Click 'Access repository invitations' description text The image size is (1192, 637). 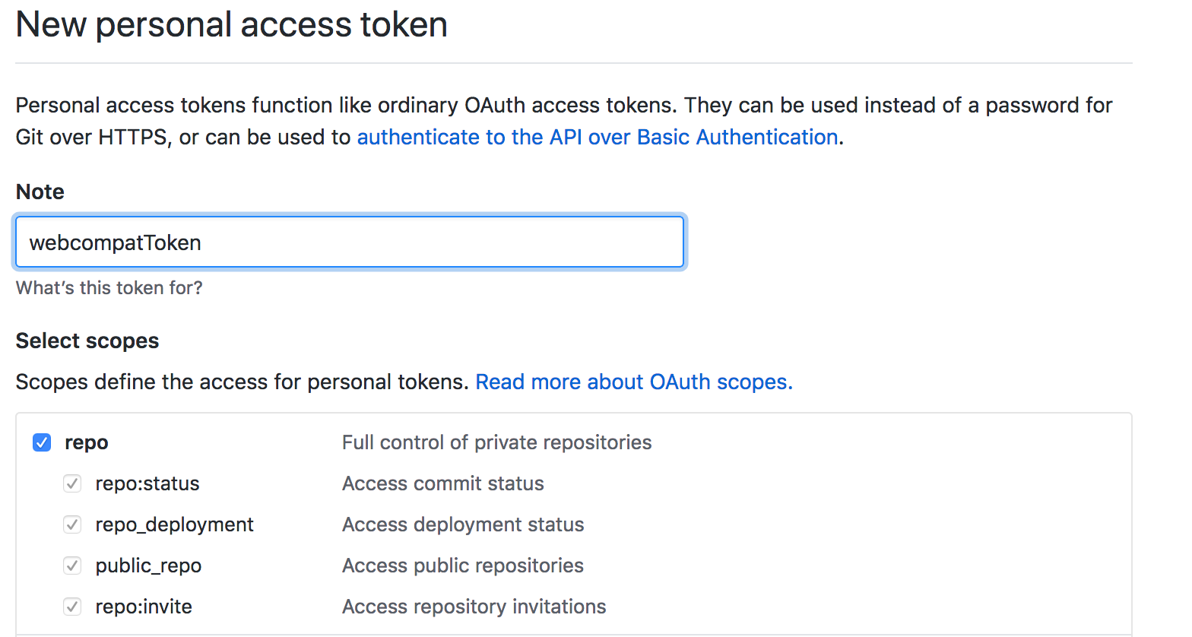(x=474, y=607)
